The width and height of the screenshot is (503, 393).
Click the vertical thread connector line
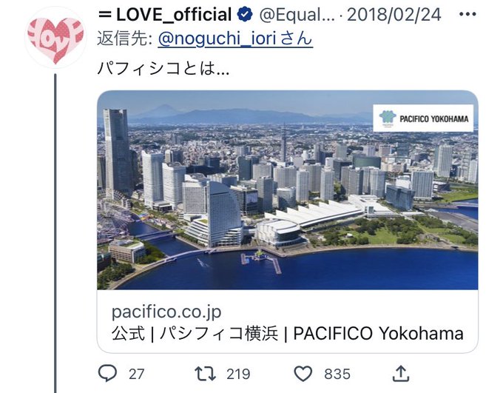click(x=55, y=233)
